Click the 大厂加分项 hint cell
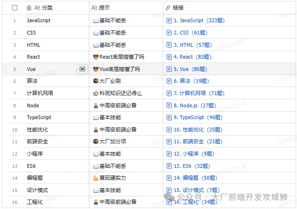Screen dimensions: 297x209 [126, 141]
